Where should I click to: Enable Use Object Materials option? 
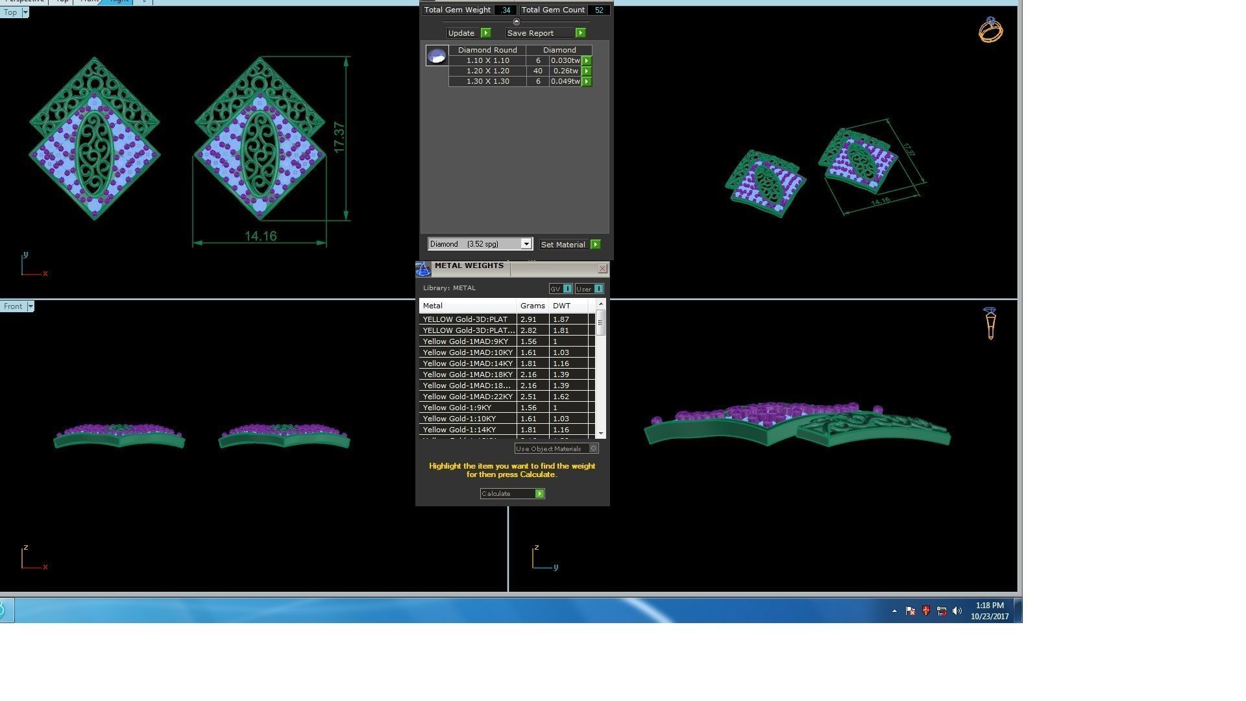click(593, 449)
